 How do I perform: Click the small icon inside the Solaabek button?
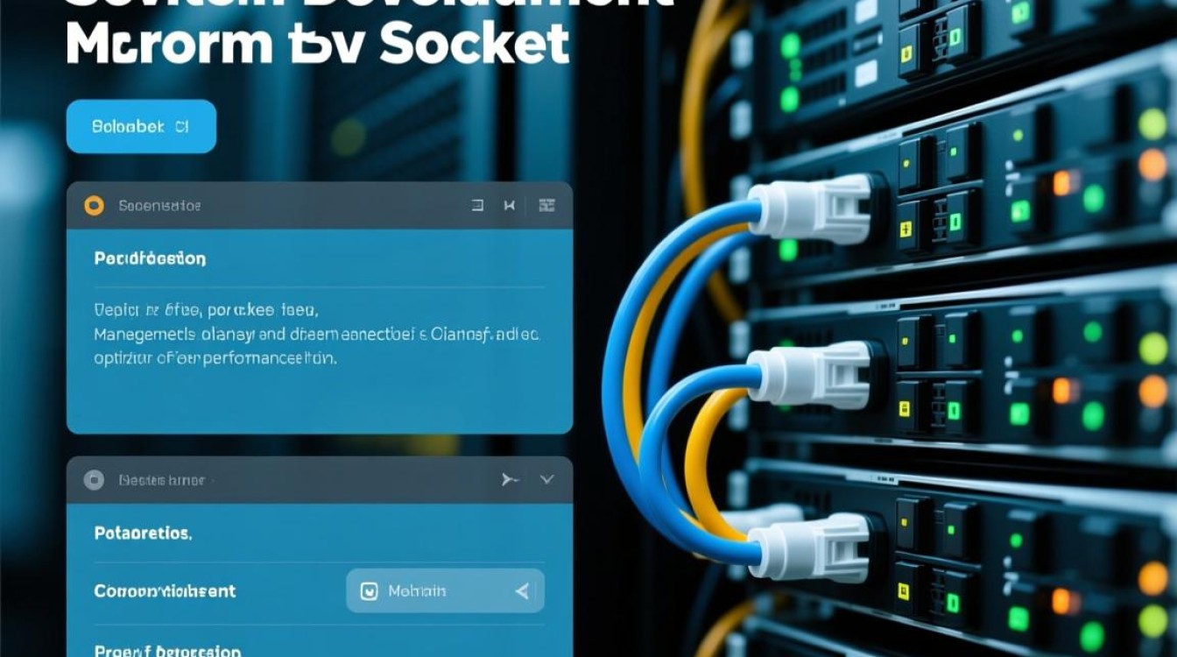(181, 127)
